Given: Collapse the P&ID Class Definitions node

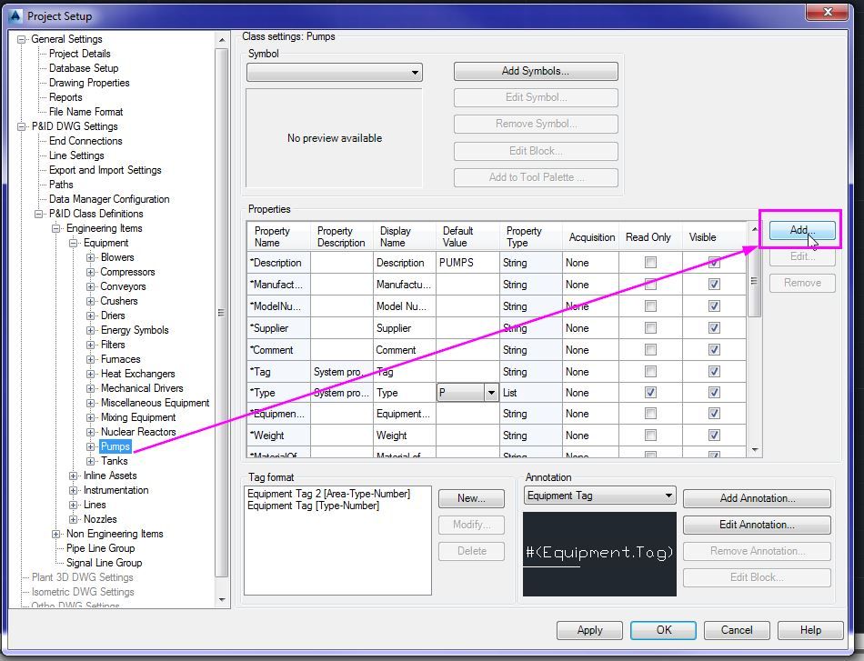Looking at the screenshot, I should coord(38,214).
